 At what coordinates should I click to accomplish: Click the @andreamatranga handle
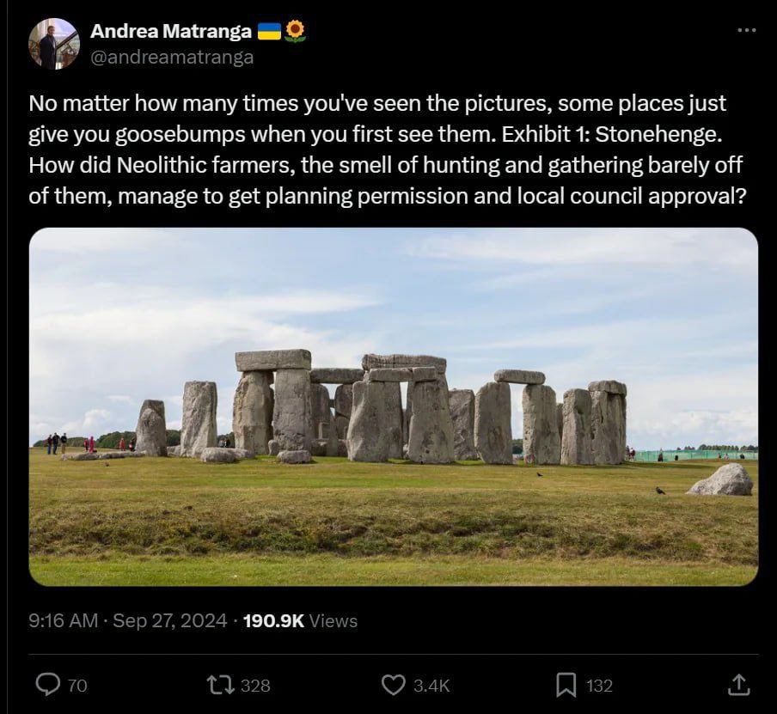(x=172, y=58)
